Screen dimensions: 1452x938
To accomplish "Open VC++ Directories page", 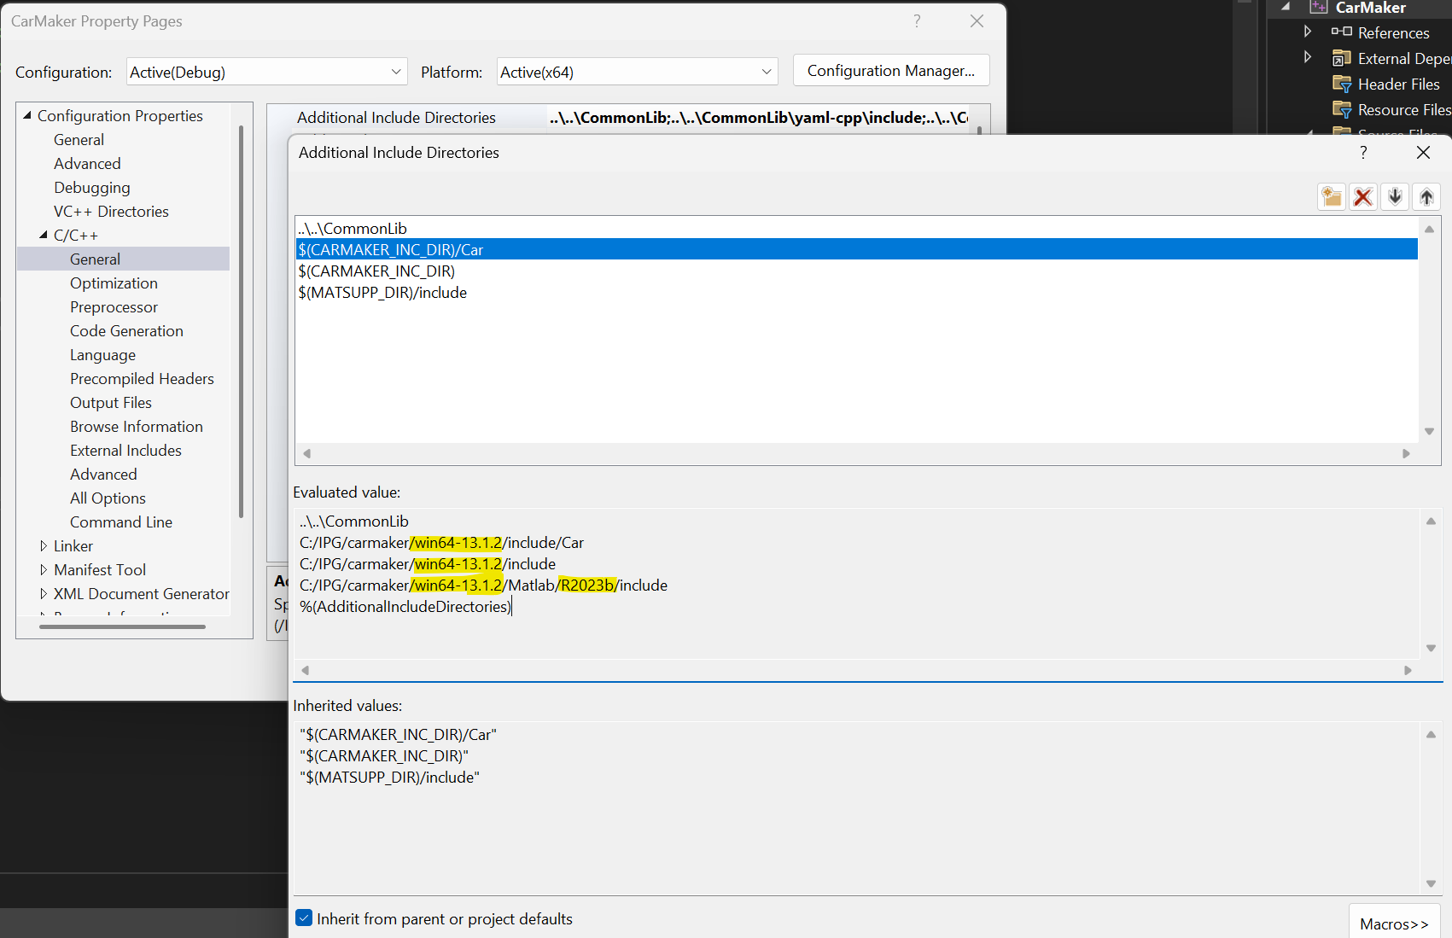I will click(111, 211).
